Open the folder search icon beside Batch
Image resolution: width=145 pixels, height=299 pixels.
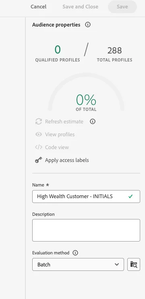tap(134, 264)
